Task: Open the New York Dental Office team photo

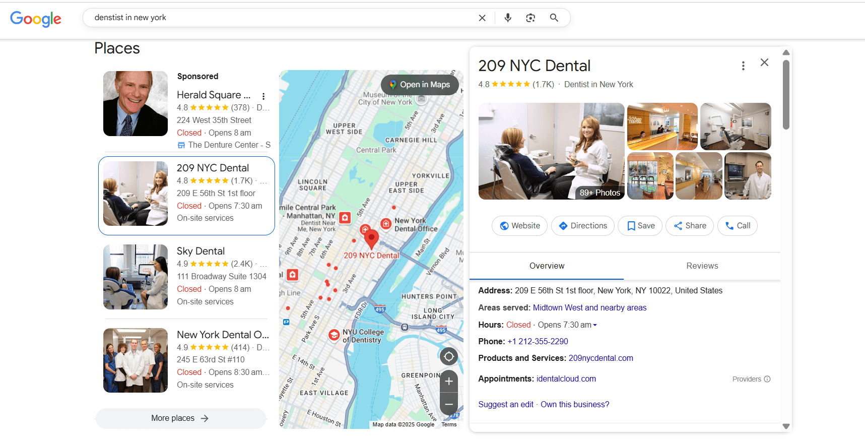Action: click(136, 360)
